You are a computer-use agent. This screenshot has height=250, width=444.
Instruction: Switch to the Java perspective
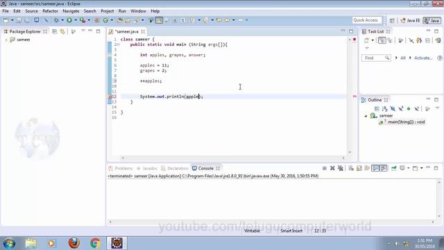tap(432, 20)
